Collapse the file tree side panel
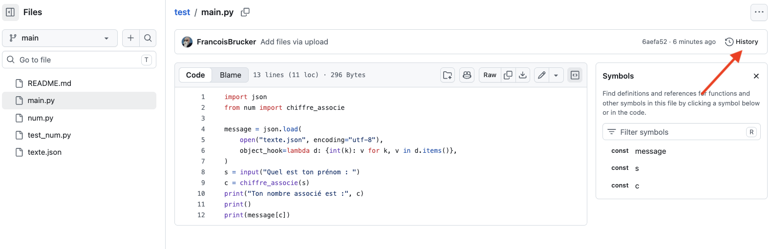 (10, 12)
